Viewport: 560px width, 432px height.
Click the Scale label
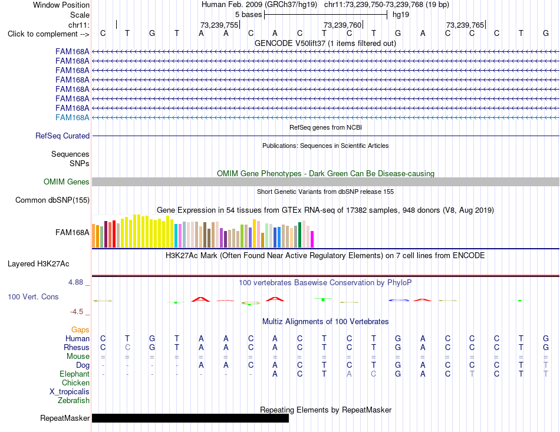[80, 15]
